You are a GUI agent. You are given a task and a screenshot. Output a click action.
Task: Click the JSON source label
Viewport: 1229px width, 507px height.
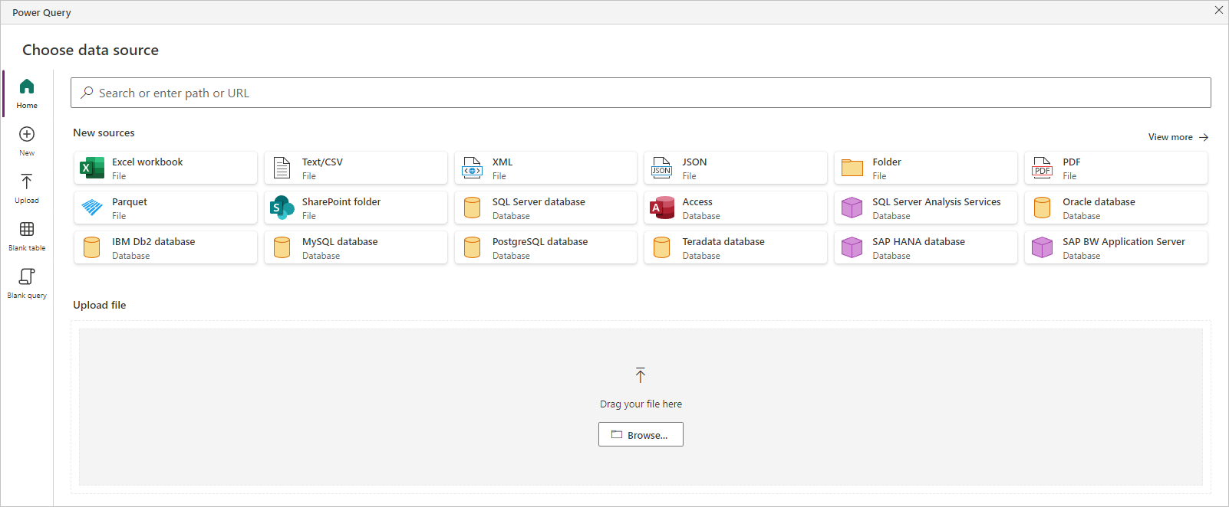click(x=695, y=162)
